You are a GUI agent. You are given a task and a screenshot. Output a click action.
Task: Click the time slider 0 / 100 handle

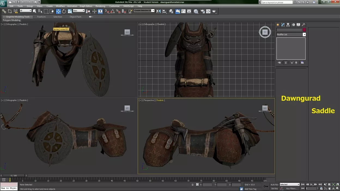[x=13, y=175]
